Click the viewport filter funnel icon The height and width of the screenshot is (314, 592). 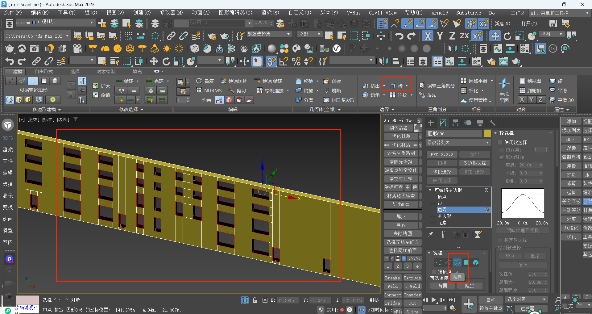(76, 119)
